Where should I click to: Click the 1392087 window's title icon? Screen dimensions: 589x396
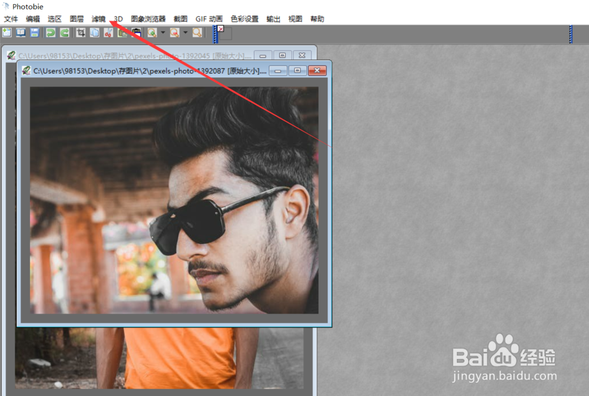click(27, 71)
